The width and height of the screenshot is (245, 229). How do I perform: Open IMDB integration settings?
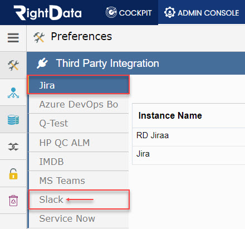pos(79,162)
